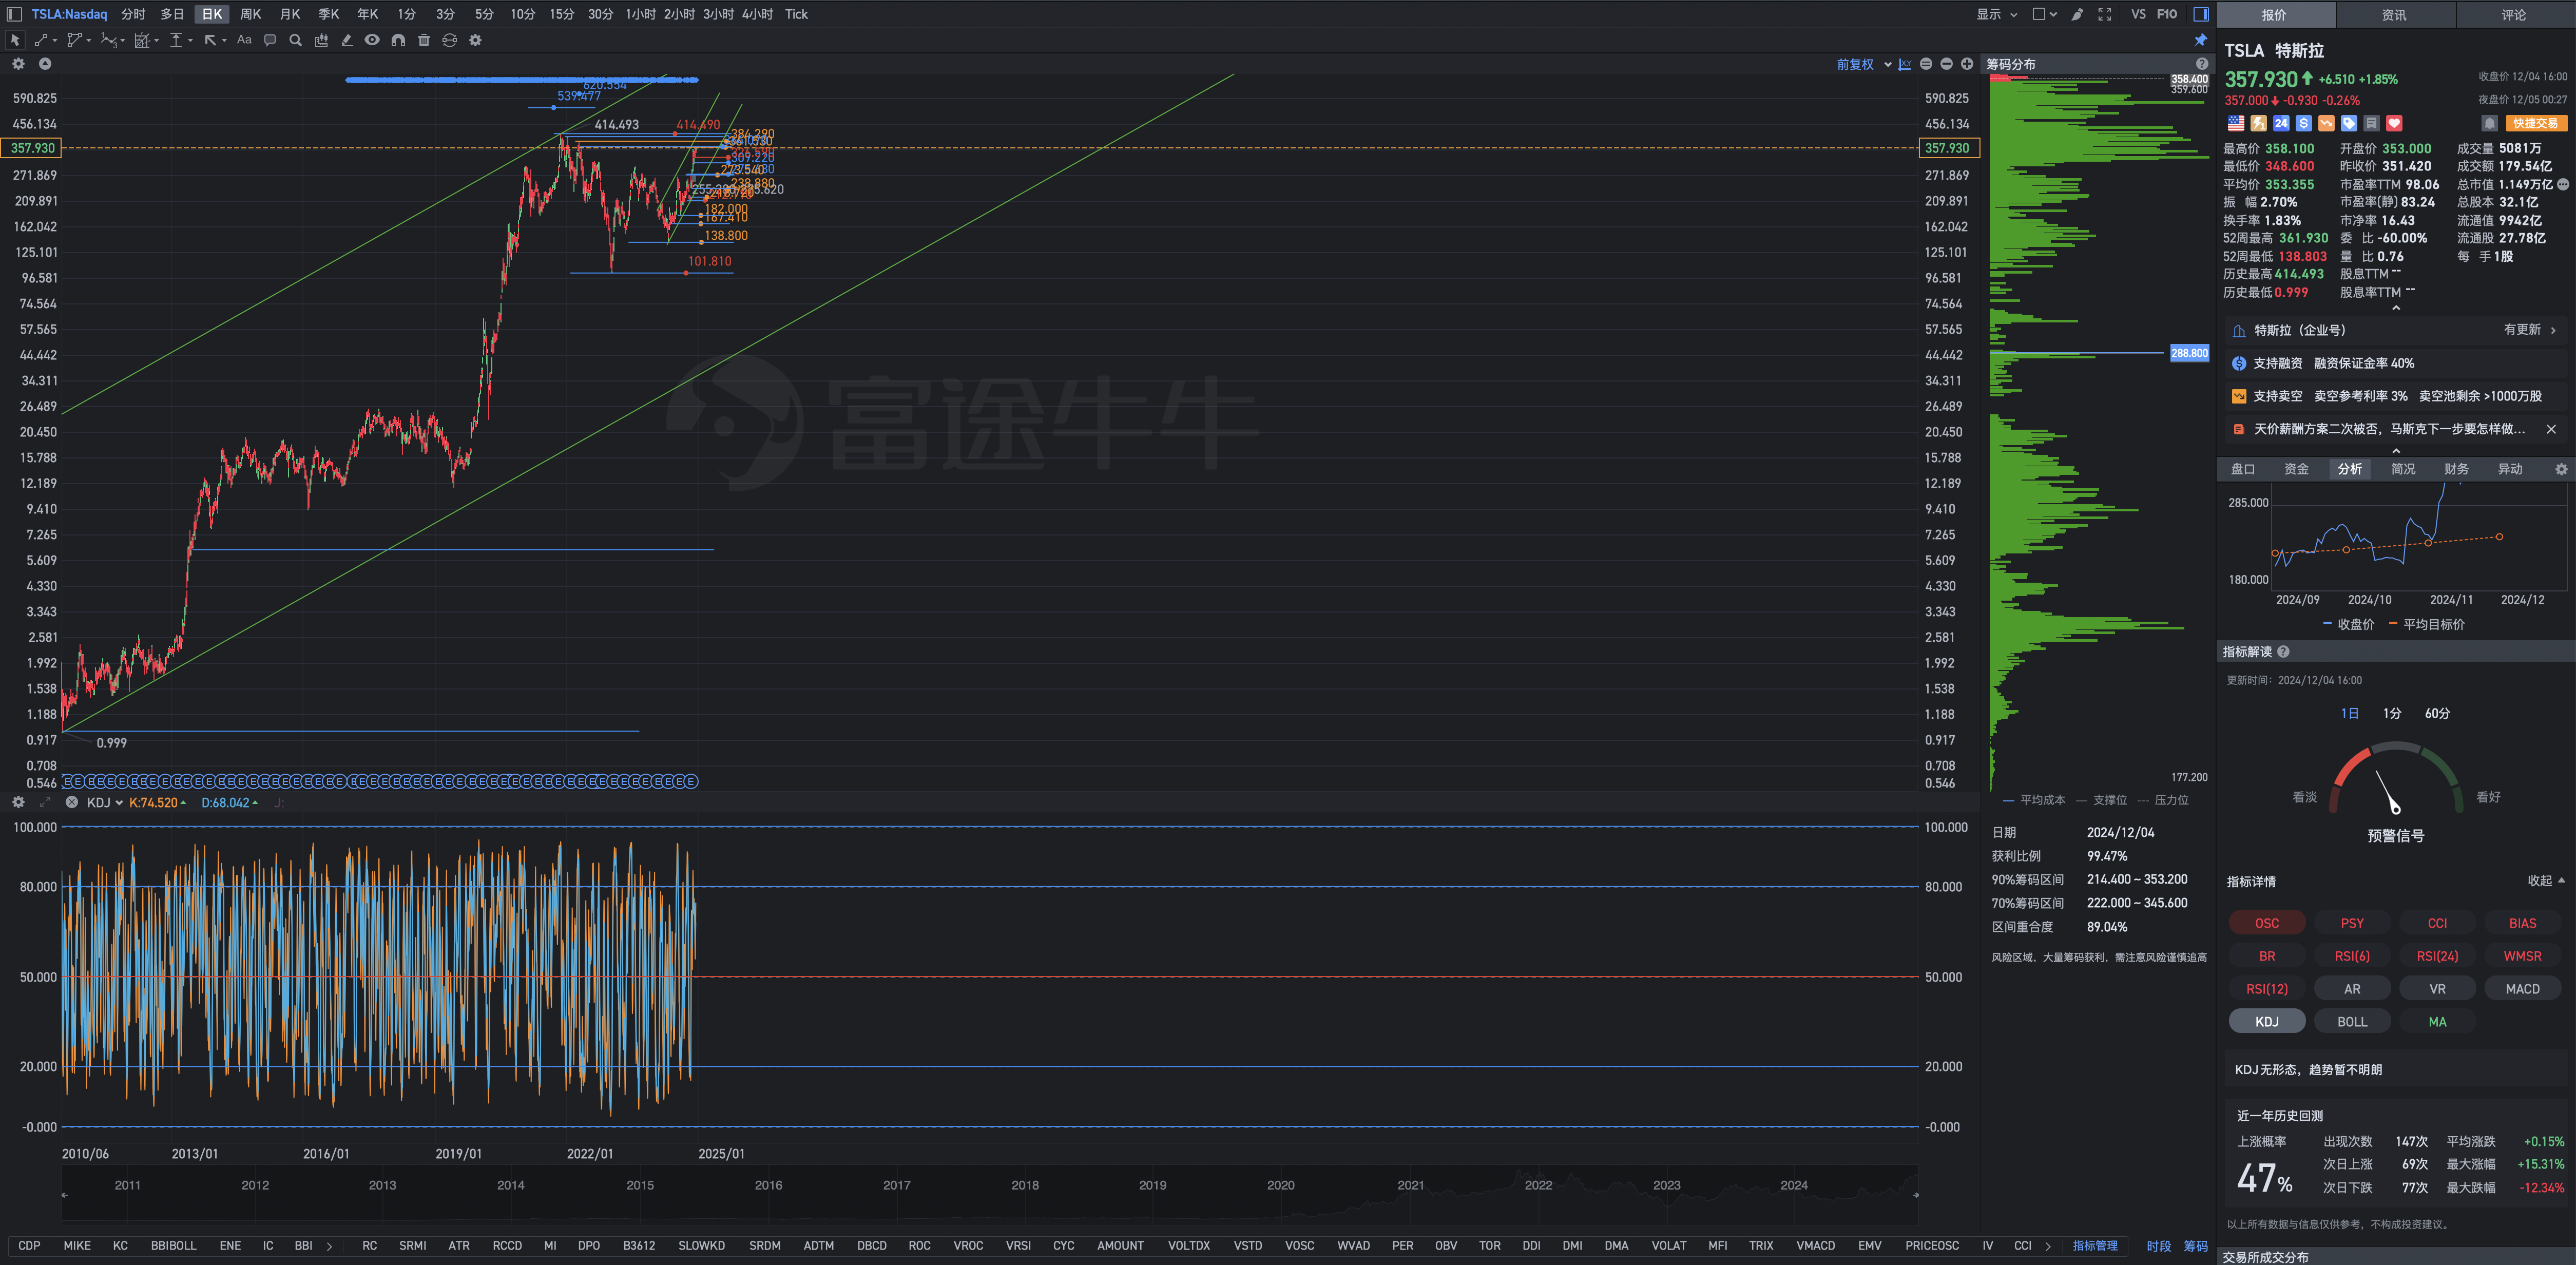Add a comment bubble annotation

[x=270, y=40]
